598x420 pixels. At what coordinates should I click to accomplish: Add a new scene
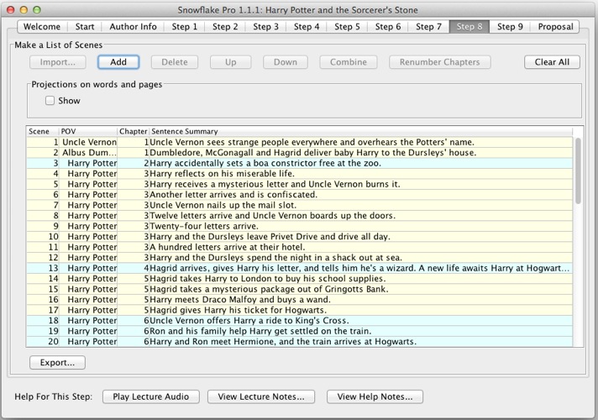point(118,62)
